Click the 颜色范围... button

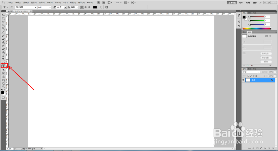click(266, 57)
